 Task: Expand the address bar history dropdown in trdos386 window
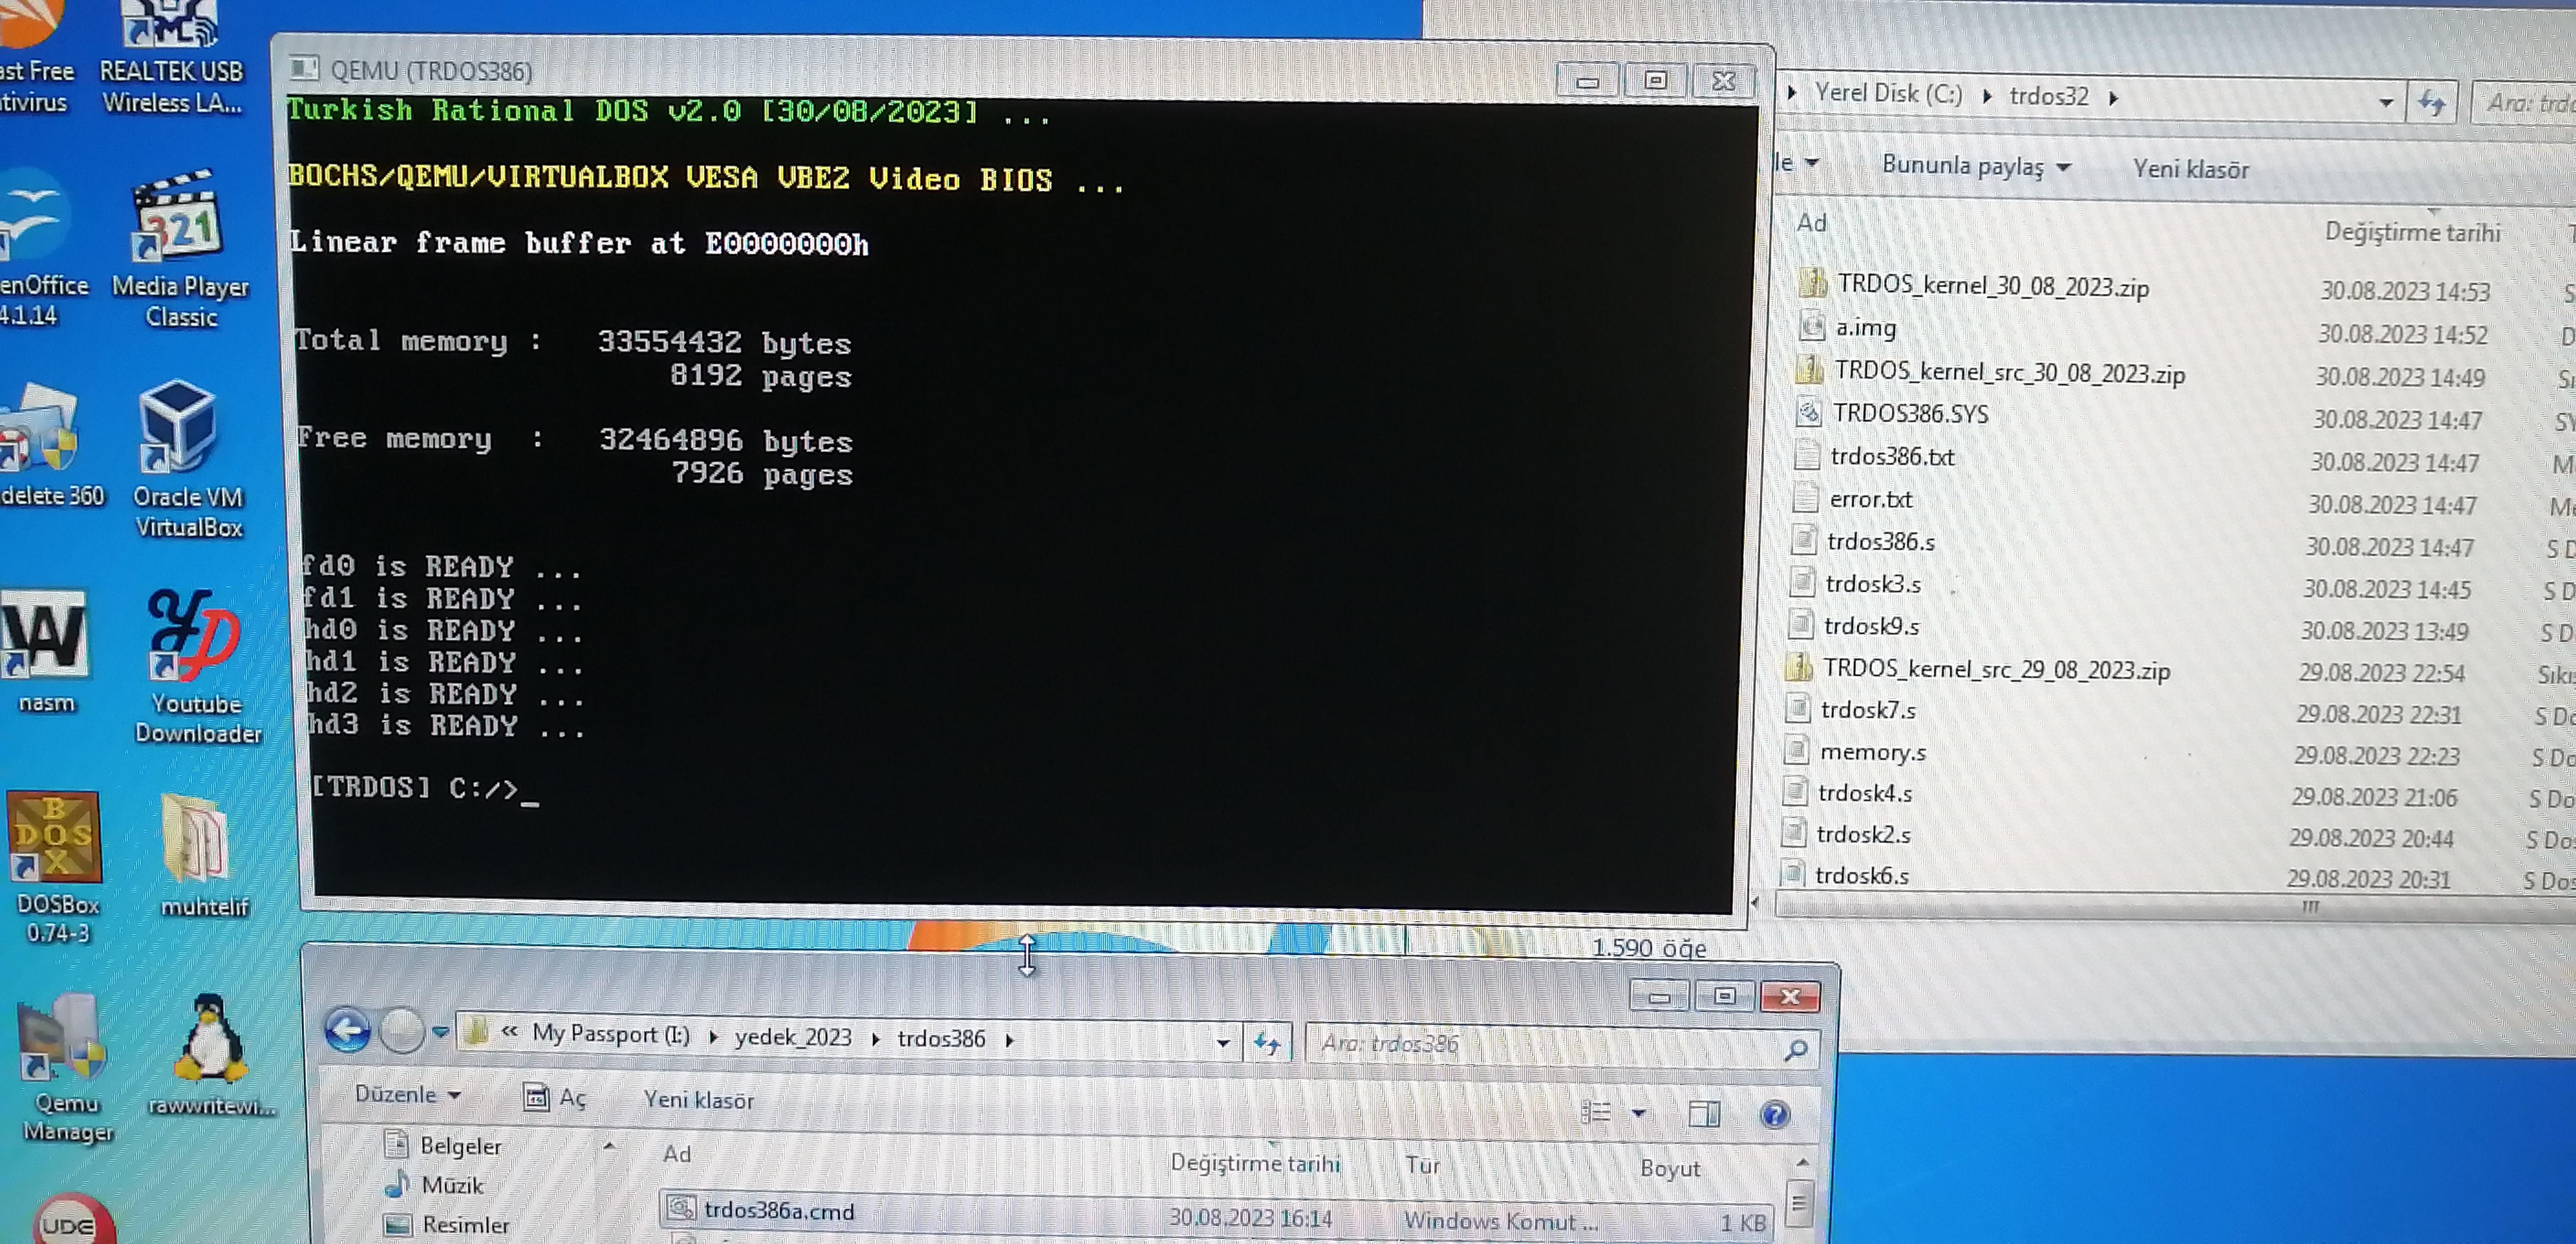click(x=1222, y=1043)
